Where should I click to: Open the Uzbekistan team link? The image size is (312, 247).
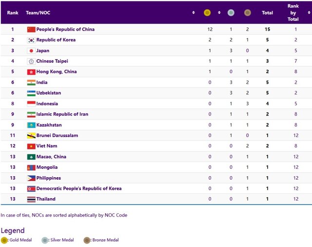tap(49, 93)
